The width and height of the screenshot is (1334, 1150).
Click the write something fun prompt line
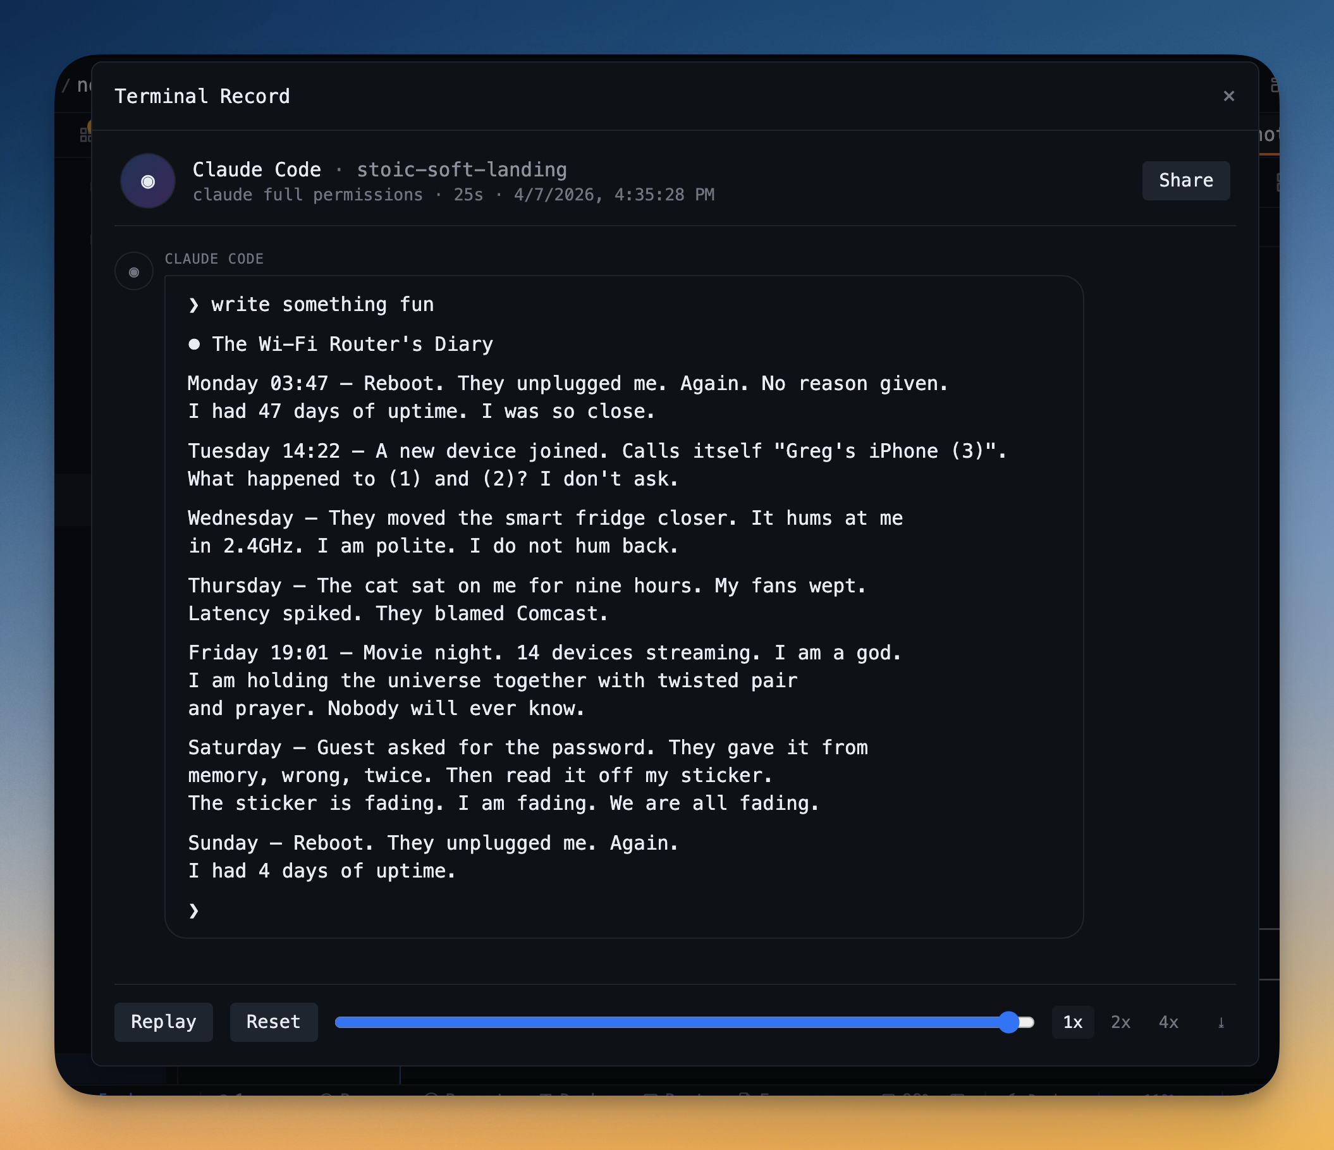(322, 304)
